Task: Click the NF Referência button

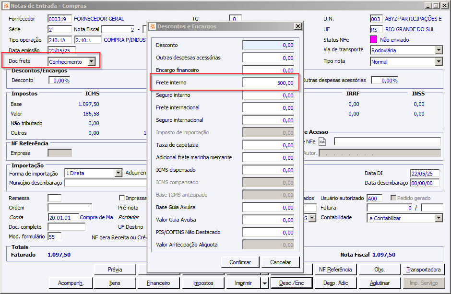Action: pyautogui.click(x=335, y=270)
